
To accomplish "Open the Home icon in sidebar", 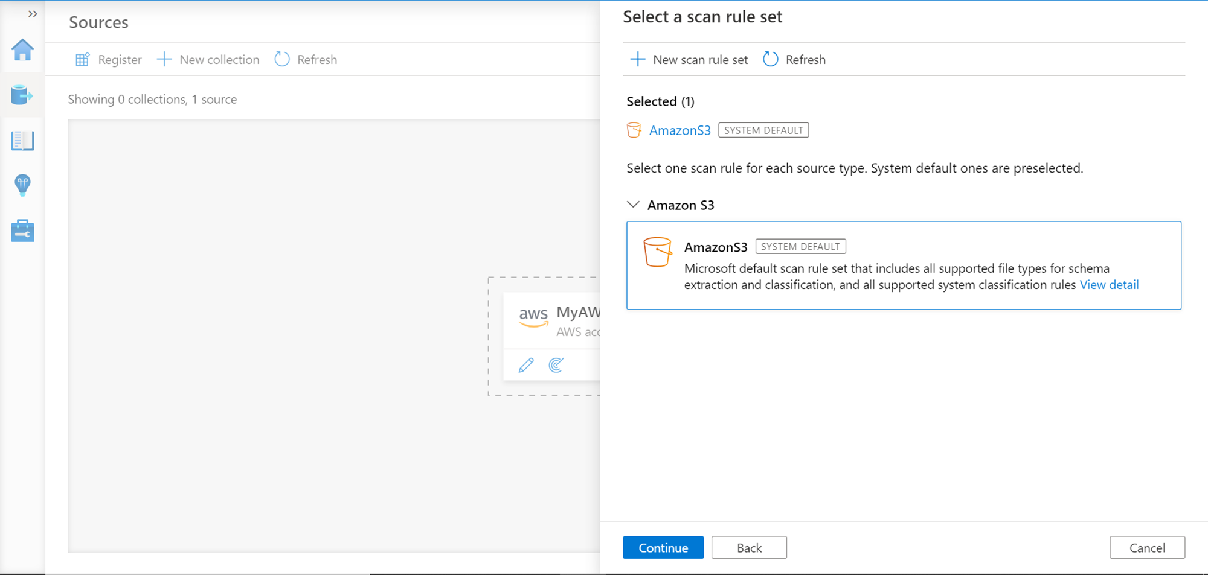I will pos(22,50).
